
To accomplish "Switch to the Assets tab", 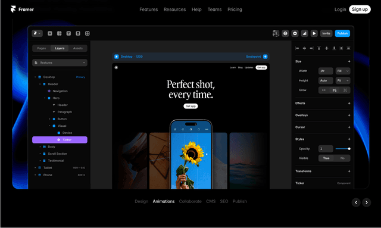I will [x=78, y=48].
